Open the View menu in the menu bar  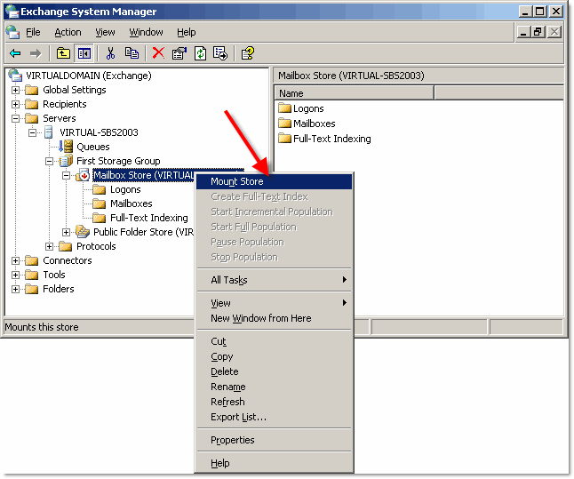pos(105,32)
